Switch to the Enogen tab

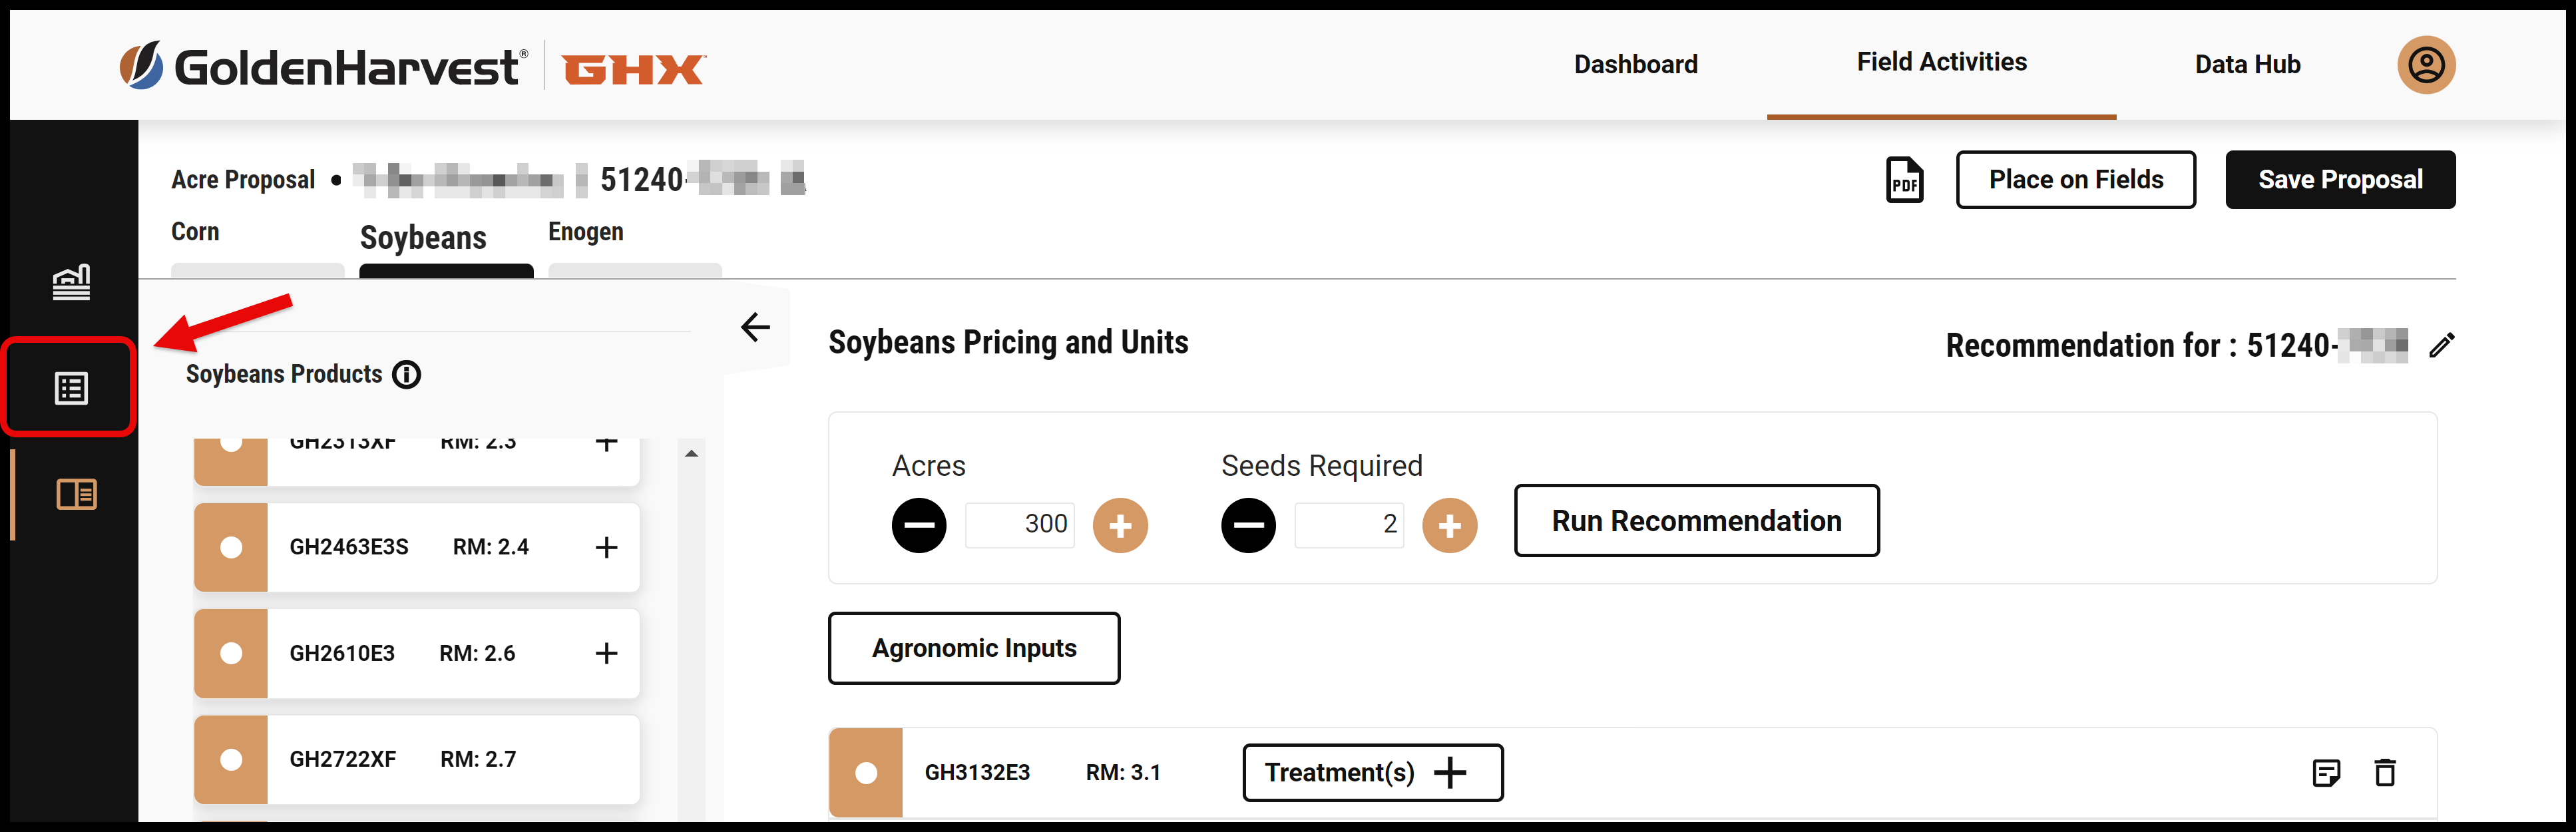585,232
